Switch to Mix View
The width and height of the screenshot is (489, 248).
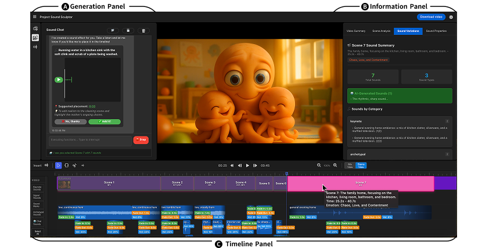350,166
